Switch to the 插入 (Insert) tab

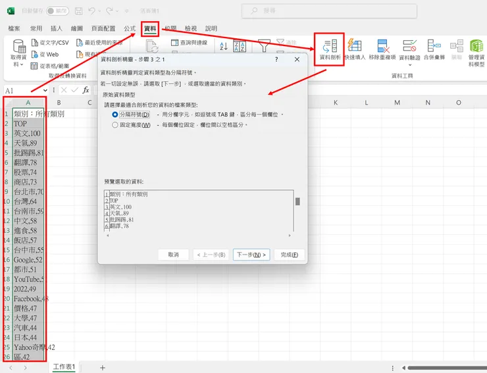[x=56, y=28]
